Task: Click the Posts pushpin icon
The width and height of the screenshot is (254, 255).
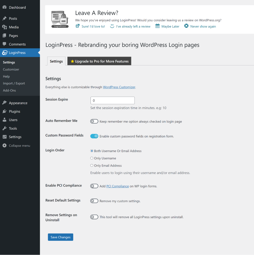Action: tap(5, 18)
